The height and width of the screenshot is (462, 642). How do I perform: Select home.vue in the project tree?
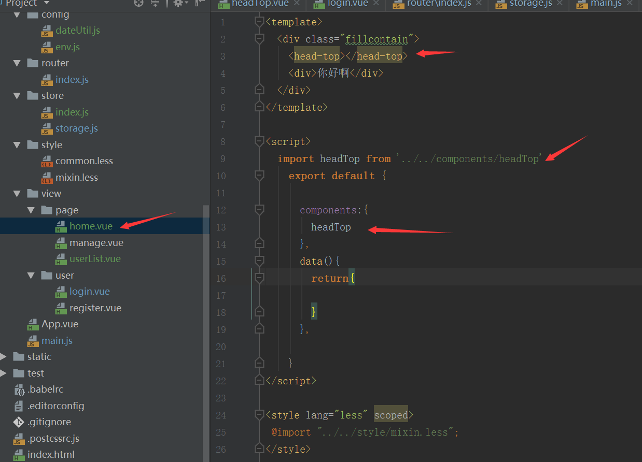pyautogui.click(x=91, y=226)
